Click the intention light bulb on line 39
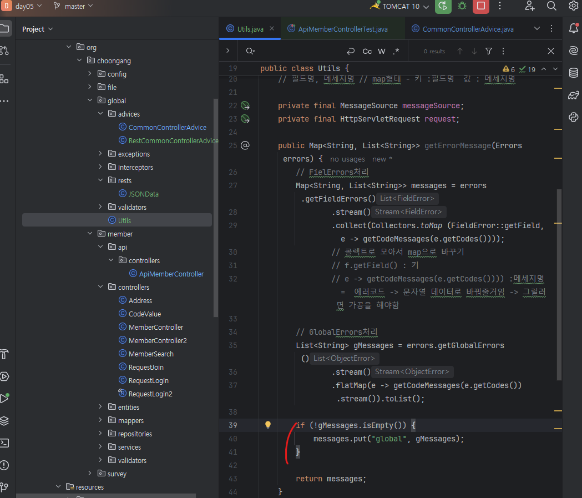The height and width of the screenshot is (498, 582). pos(267,426)
